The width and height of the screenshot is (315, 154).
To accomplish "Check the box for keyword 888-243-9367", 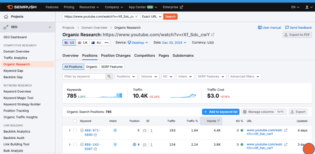I will 75,144.
